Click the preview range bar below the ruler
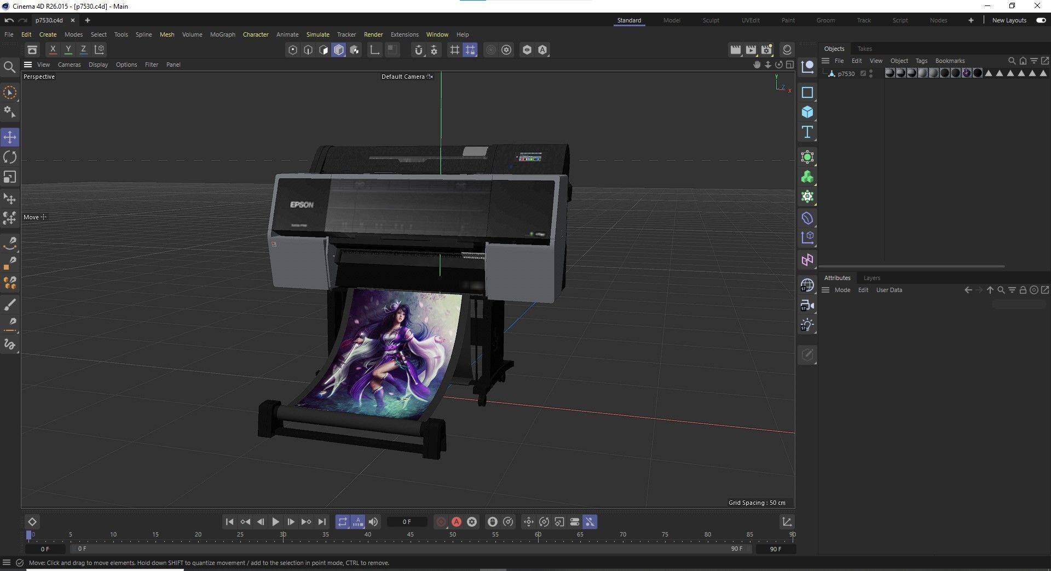Viewport: 1051px width, 571px height. pos(411,549)
